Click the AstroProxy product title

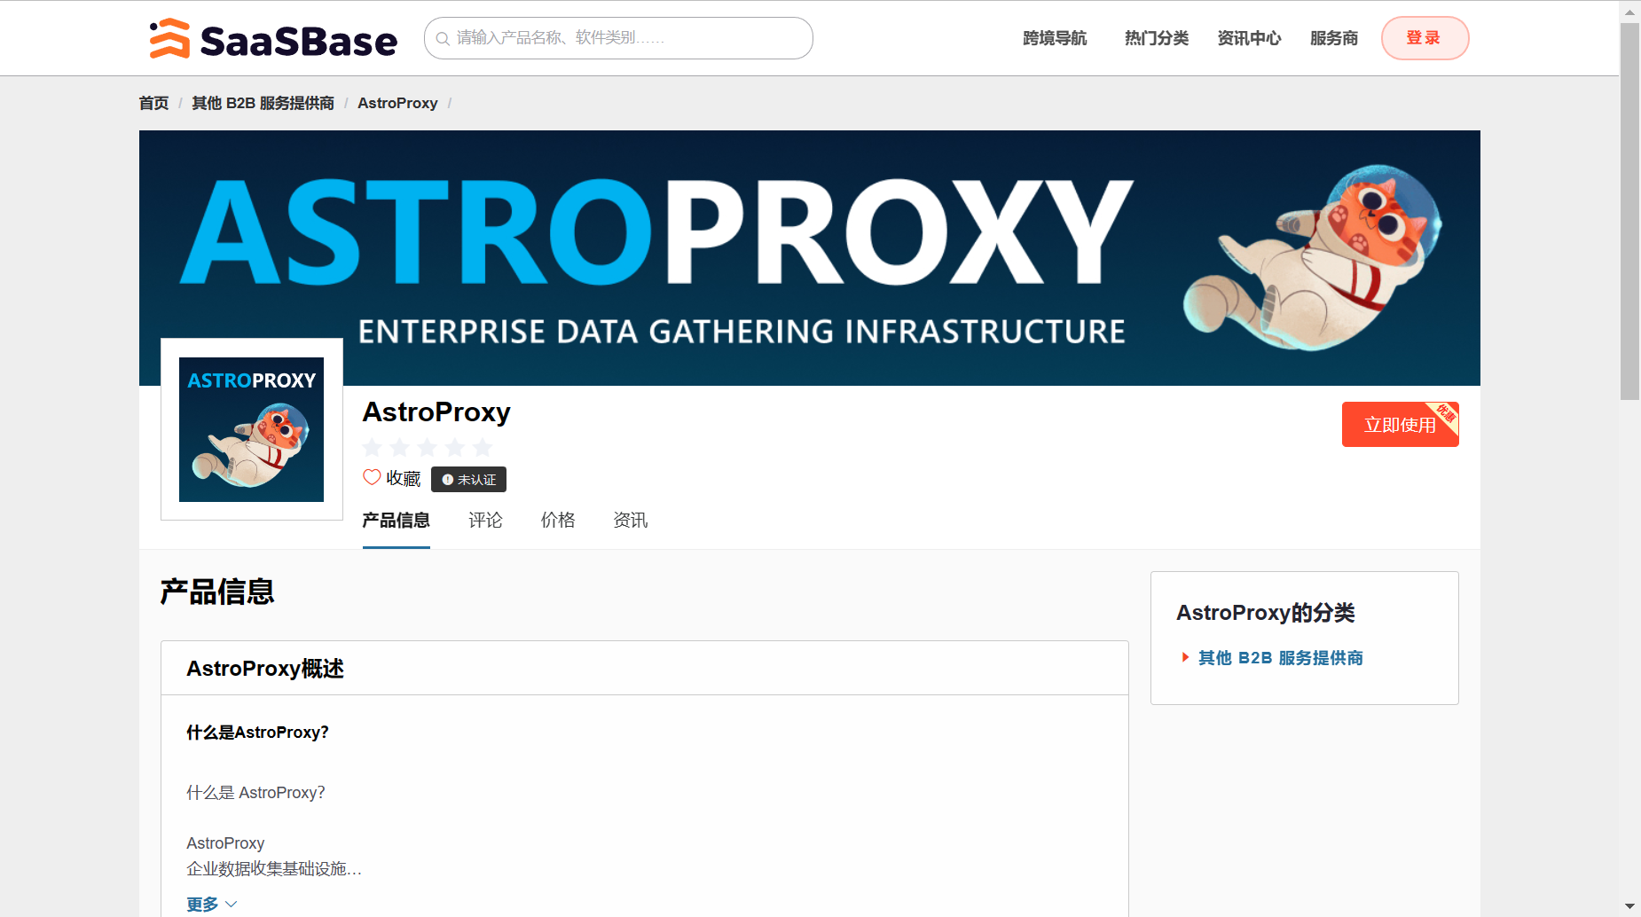(436, 412)
